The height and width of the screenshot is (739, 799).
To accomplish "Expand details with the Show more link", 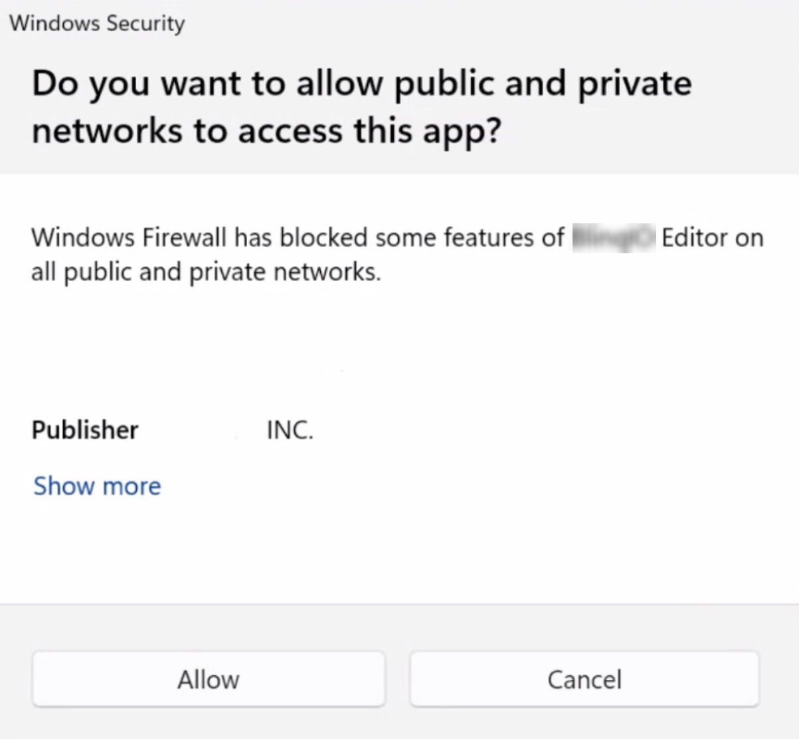I will point(97,486).
